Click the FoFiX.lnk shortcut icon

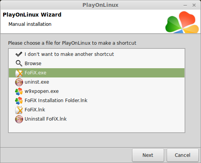coord(19,110)
